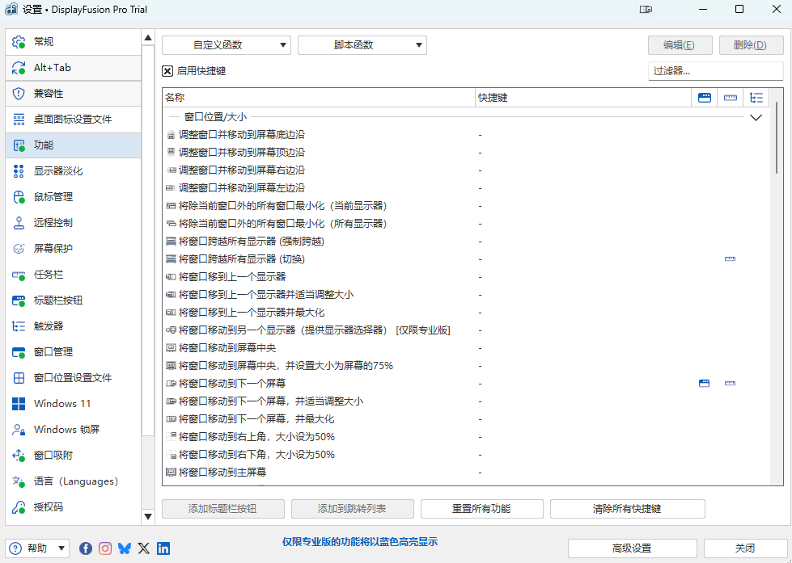Switch to the 任务栏 settings page

pos(49,275)
